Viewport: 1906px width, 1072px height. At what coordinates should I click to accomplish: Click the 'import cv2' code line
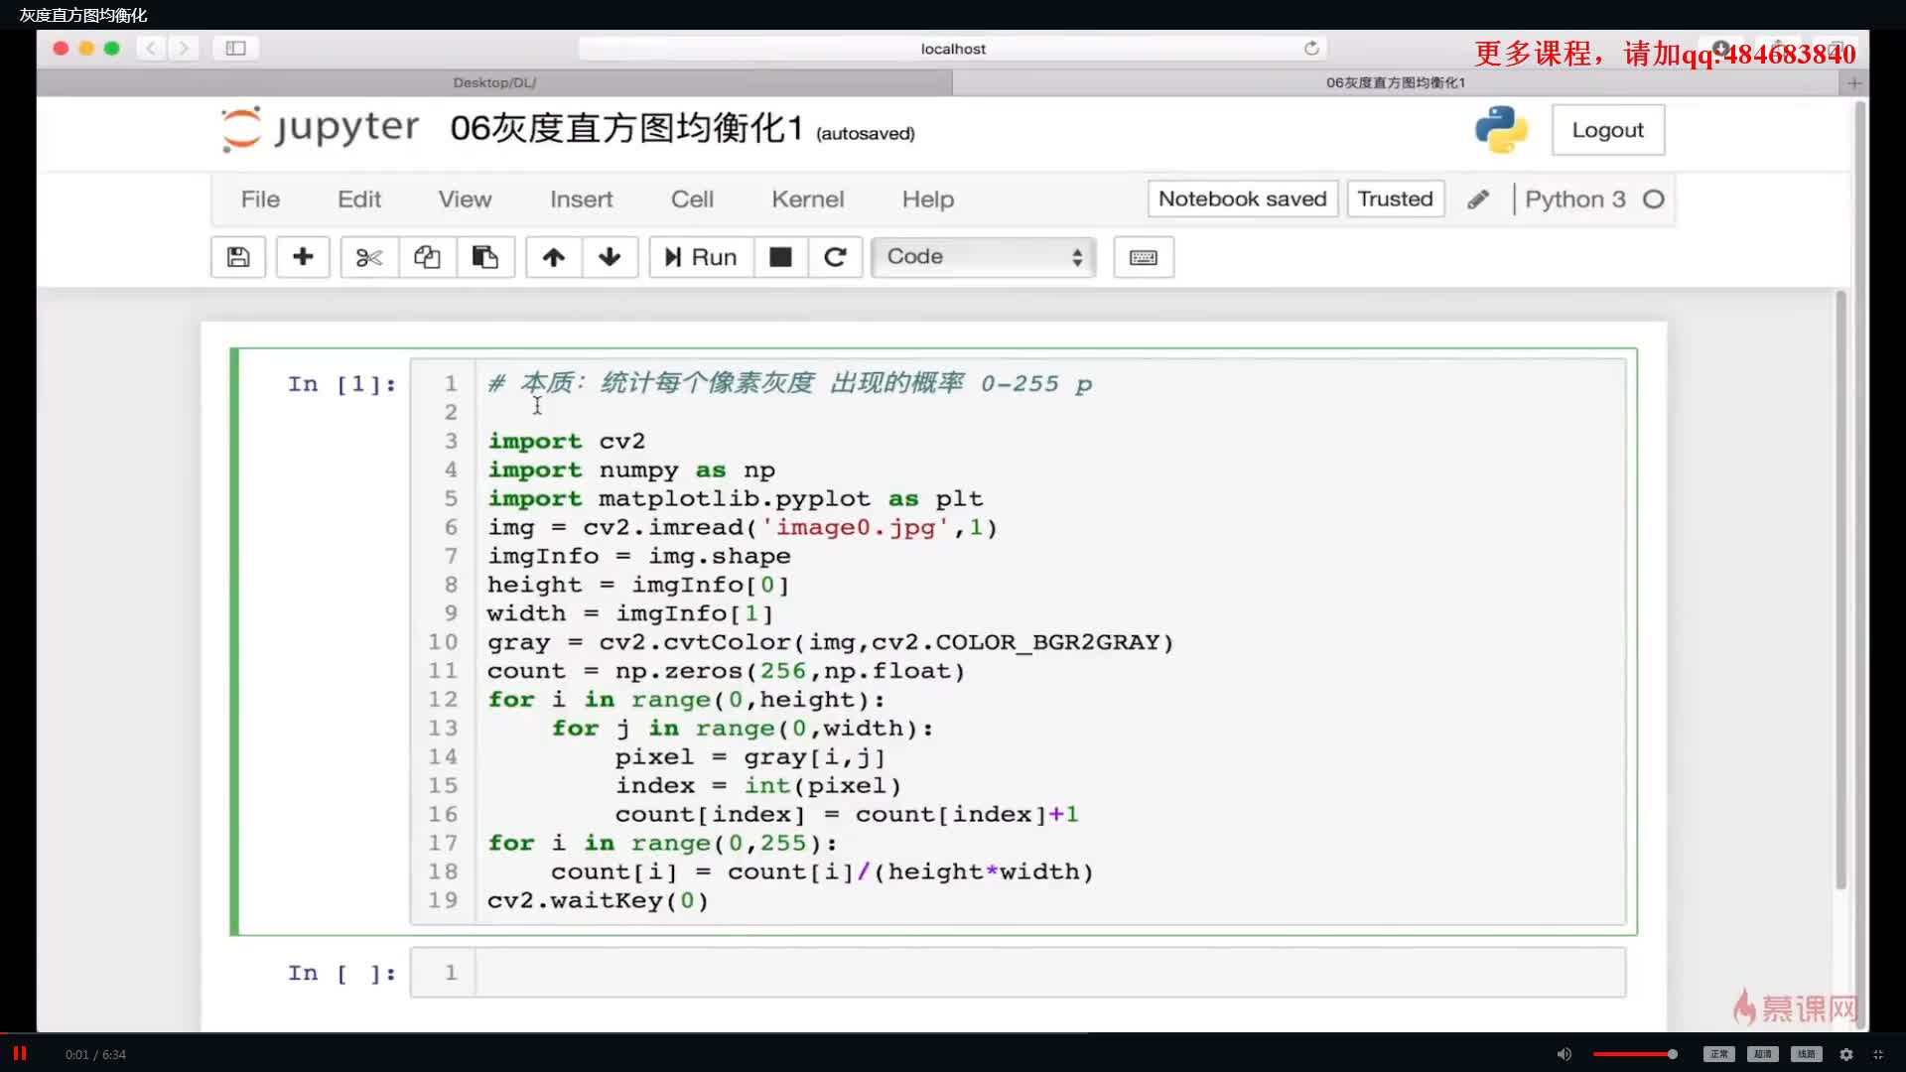566,441
